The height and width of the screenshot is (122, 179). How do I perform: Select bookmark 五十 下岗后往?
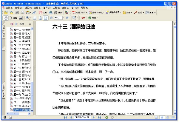pyautogui.click(x=22, y=60)
